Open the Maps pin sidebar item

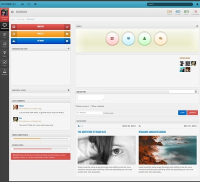(4, 54)
